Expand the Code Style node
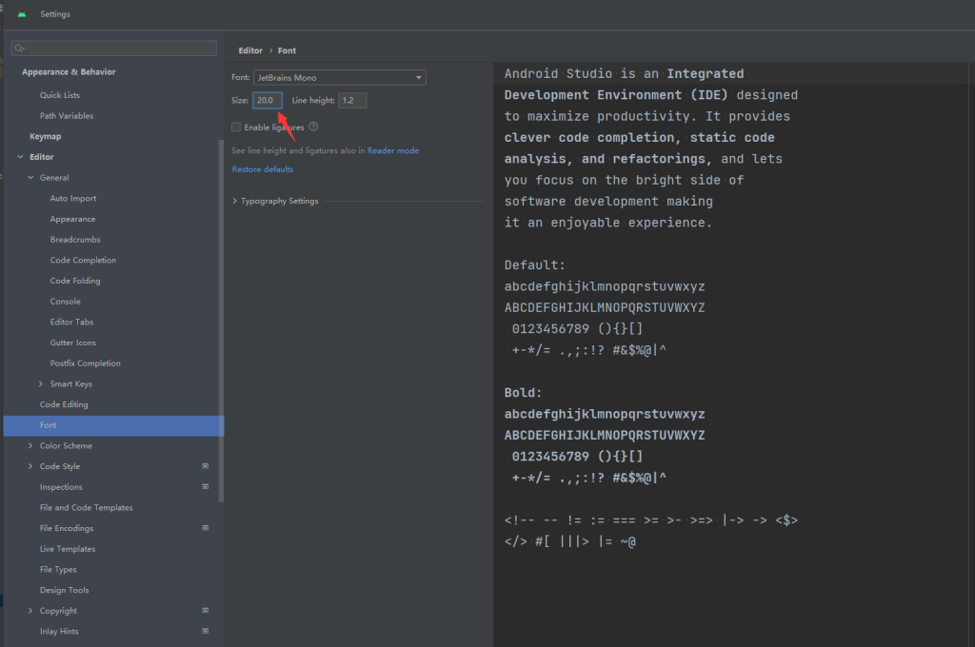The width and height of the screenshot is (975, 647). click(30, 466)
